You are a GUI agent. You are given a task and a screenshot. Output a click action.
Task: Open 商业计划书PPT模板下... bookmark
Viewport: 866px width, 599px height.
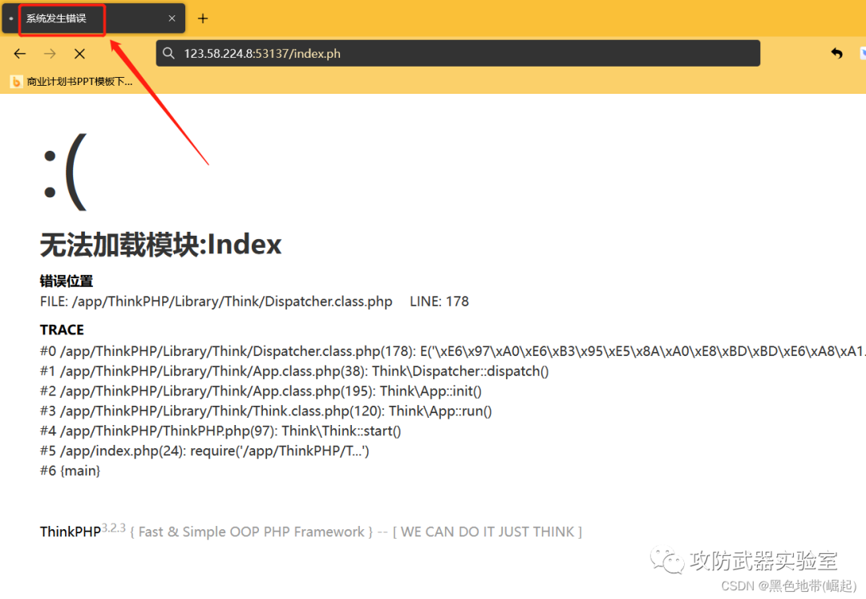[71, 82]
